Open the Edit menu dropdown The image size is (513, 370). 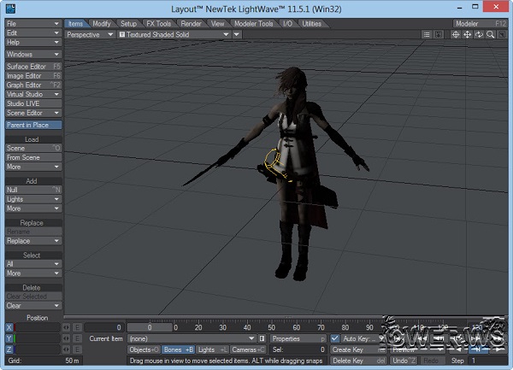tap(33, 32)
